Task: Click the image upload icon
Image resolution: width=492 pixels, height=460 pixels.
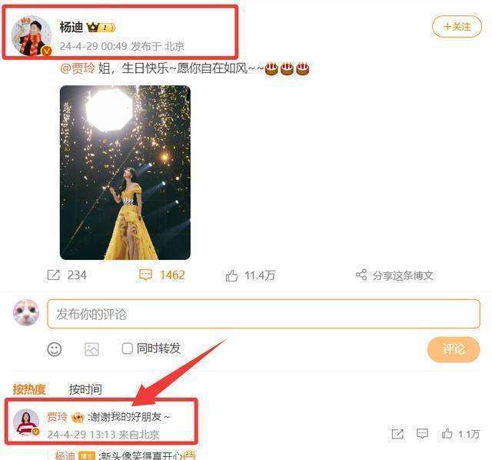Action: [x=91, y=349]
